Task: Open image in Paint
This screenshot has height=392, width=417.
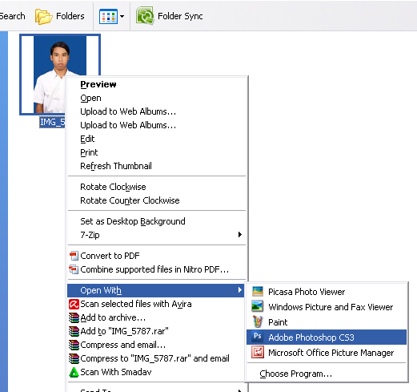Action: [327, 322]
